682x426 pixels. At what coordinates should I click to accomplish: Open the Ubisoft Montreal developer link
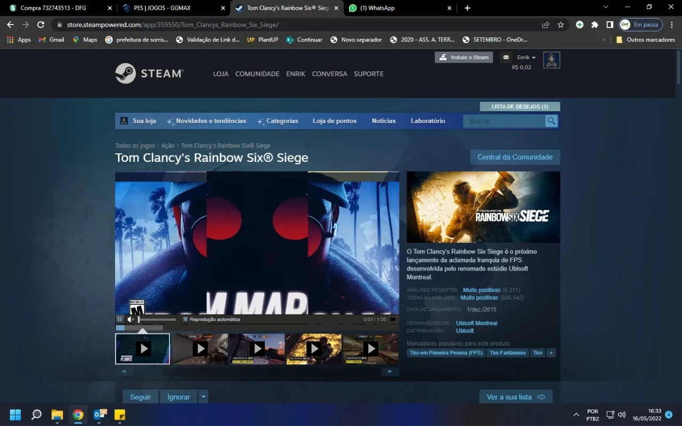tap(477, 323)
